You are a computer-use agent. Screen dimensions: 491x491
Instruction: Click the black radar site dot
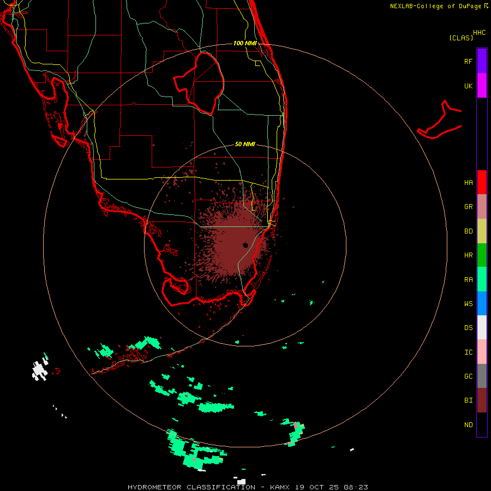point(245,245)
